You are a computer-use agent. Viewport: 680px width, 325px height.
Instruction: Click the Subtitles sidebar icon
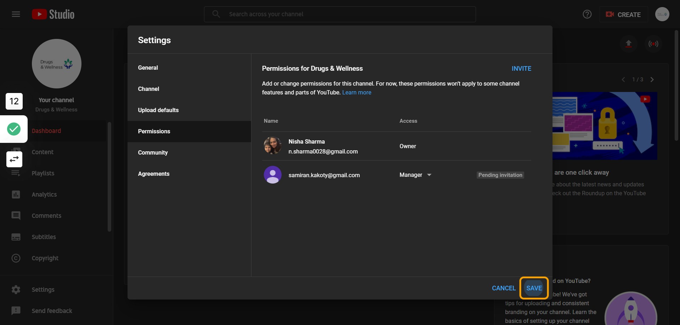click(x=16, y=237)
